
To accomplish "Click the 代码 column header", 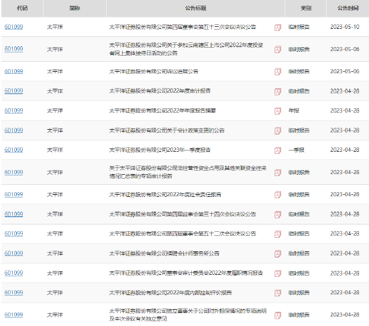I will coord(22,8).
